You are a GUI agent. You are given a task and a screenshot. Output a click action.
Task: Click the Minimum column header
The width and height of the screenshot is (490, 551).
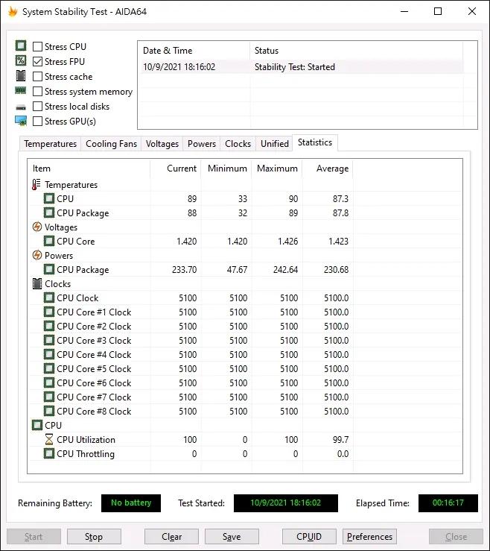pos(226,169)
